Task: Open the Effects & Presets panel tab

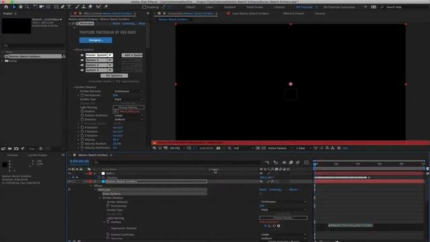Action: click(294, 13)
